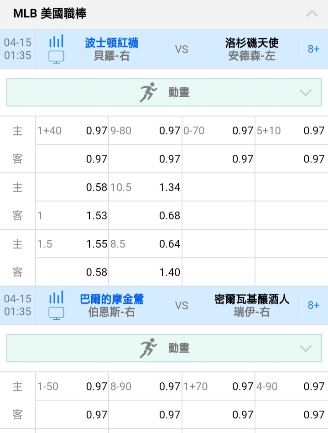Image resolution: width=328 pixels, height=433 pixels.
Task: Bet home 8-90 odds 0.97
Action: pyautogui.click(x=146, y=386)
